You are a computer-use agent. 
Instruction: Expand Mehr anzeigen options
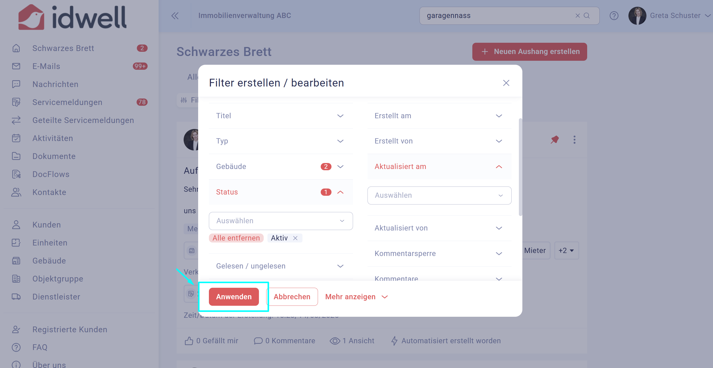click(356, 296)
